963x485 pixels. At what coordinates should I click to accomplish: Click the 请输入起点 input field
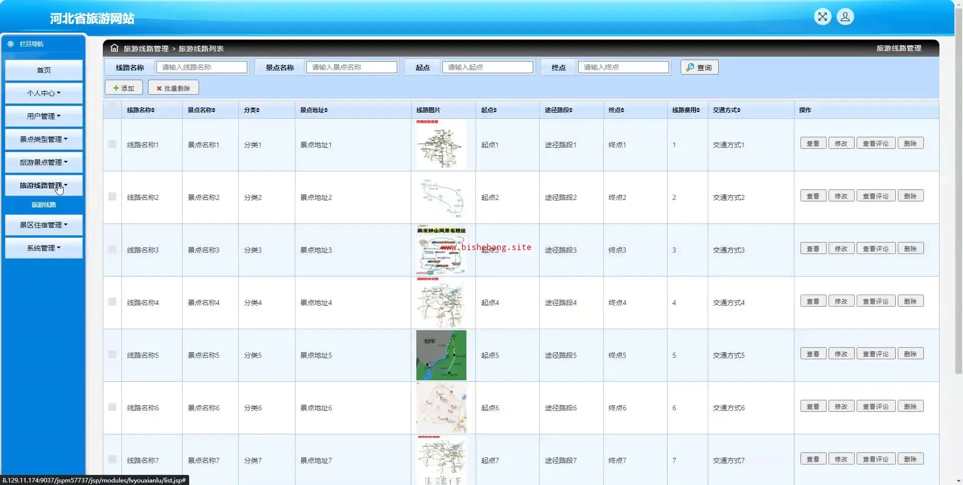487,67
